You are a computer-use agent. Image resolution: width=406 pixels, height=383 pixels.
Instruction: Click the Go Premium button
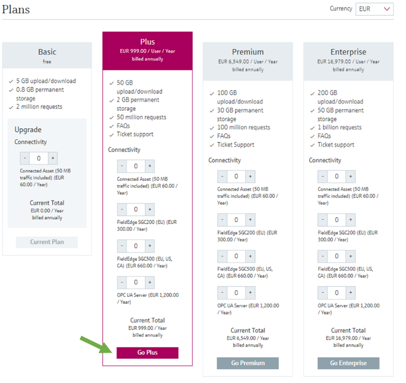click(x=248, y=363)
